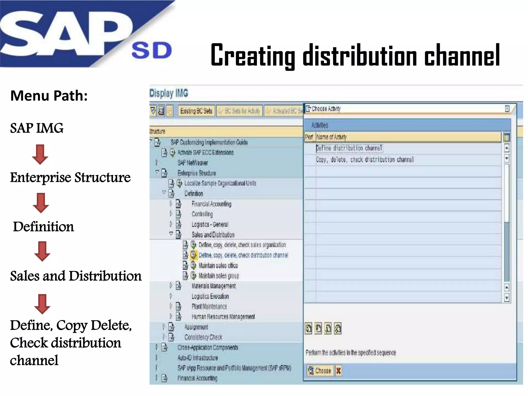528x396 pixels.
Task: Select the Auto-ID Infrastructure tree item
Action: (x=197, y=358)
